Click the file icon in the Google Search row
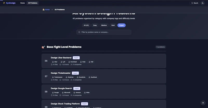 click(52, 95)
